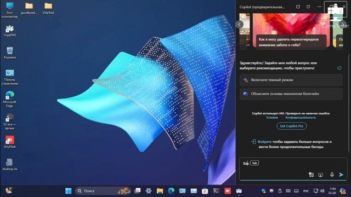The width and height of the screenshot is (351, 197).
Task: Select 'Панель управления' desktop icon
Action: [9, 77]
